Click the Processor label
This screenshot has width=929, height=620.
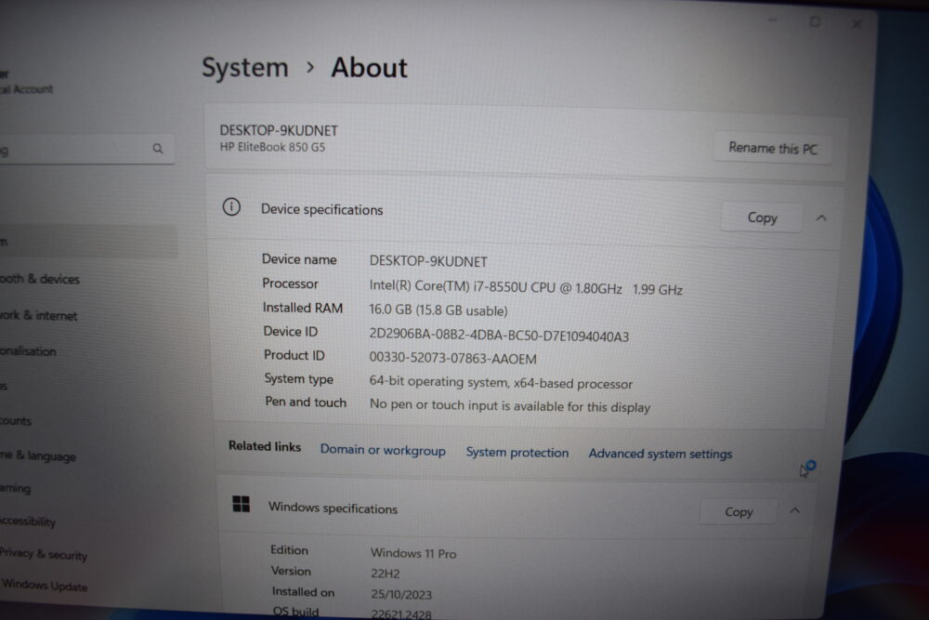(290, 284)
